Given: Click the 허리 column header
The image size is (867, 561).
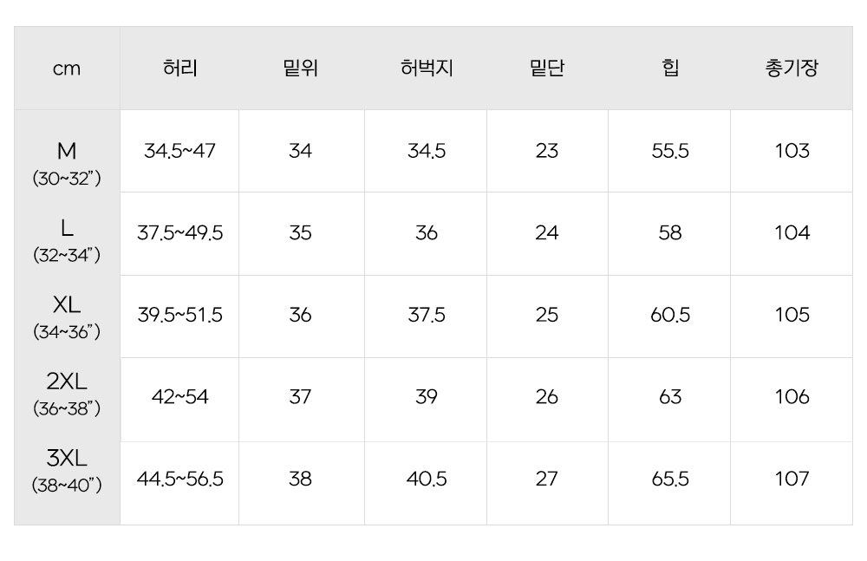Looking at the screenshot, I should tap(179, 68).
